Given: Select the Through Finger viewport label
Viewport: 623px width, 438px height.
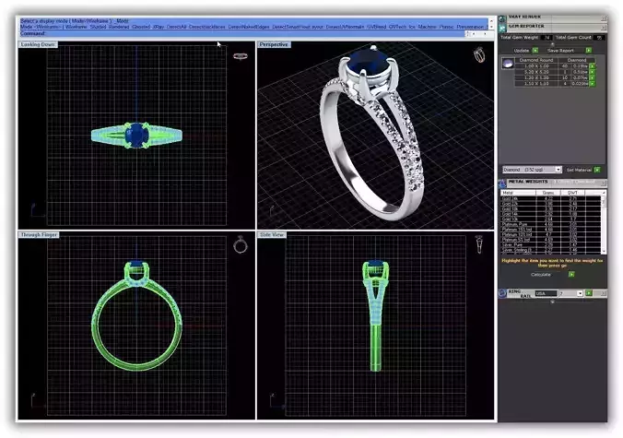Looking at the screenshot, I should (39, 235).
